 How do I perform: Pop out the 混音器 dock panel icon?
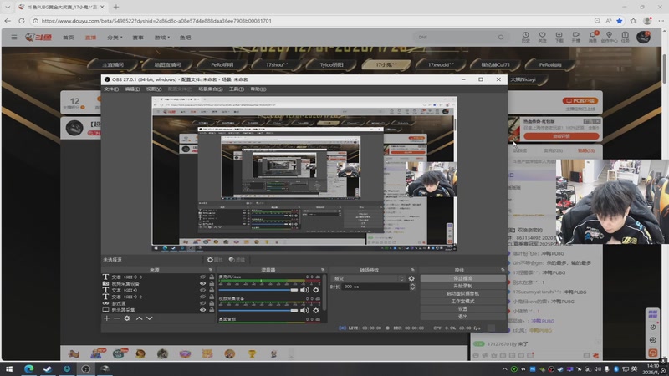click(323, 270)
